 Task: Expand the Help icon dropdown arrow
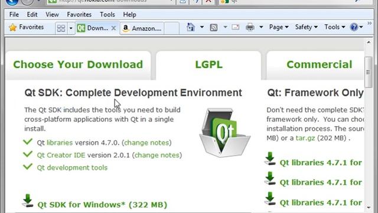(x=361, y=27)
